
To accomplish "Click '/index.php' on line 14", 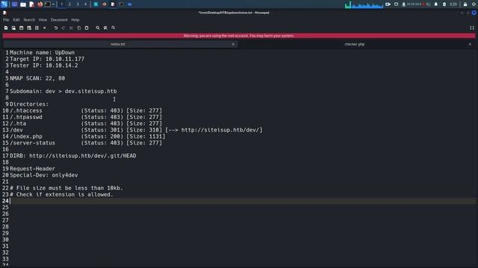I will pos(26,136).
